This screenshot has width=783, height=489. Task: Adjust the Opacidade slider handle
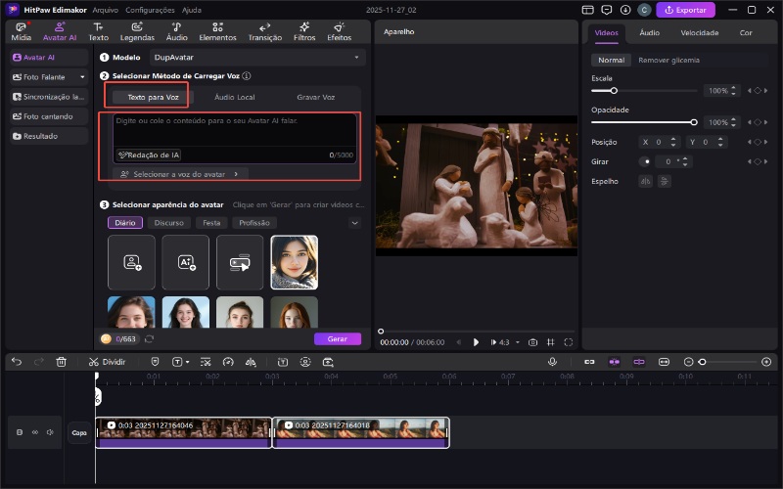point(694,122)
